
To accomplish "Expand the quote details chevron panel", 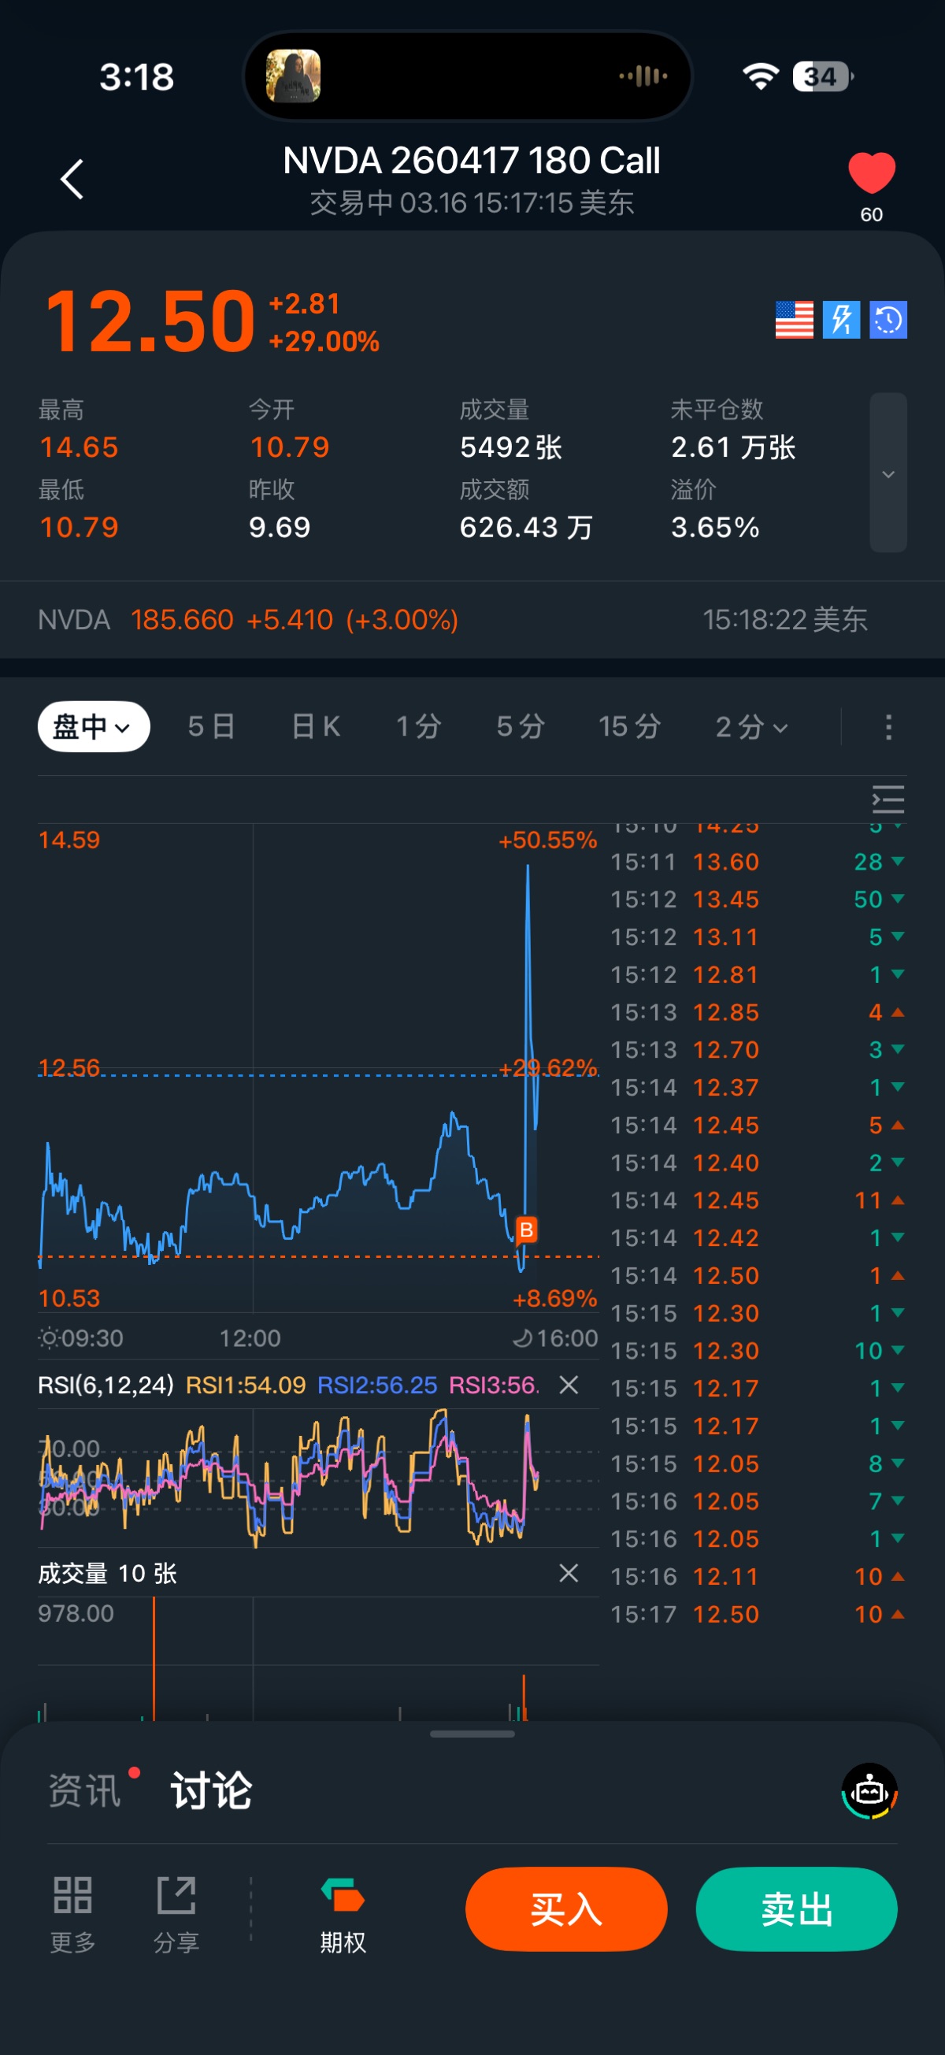I will click(x=888, y=473).
